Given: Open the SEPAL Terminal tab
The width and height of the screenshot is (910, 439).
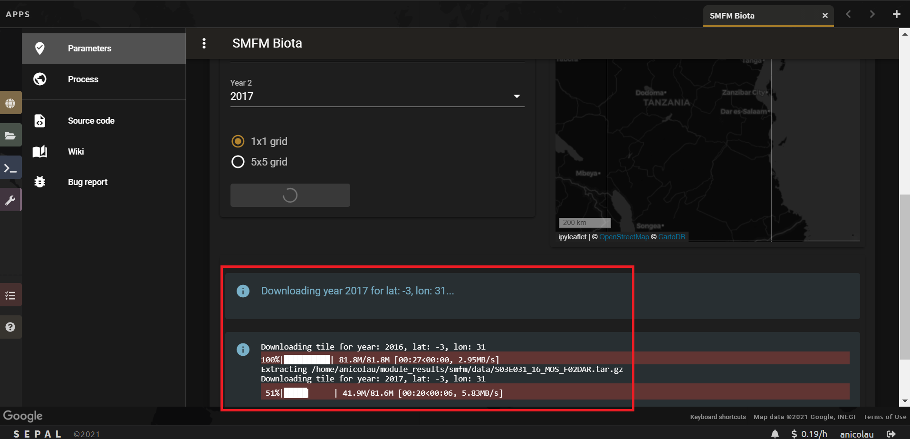Looking at the screenshot, I should point(10,168).
